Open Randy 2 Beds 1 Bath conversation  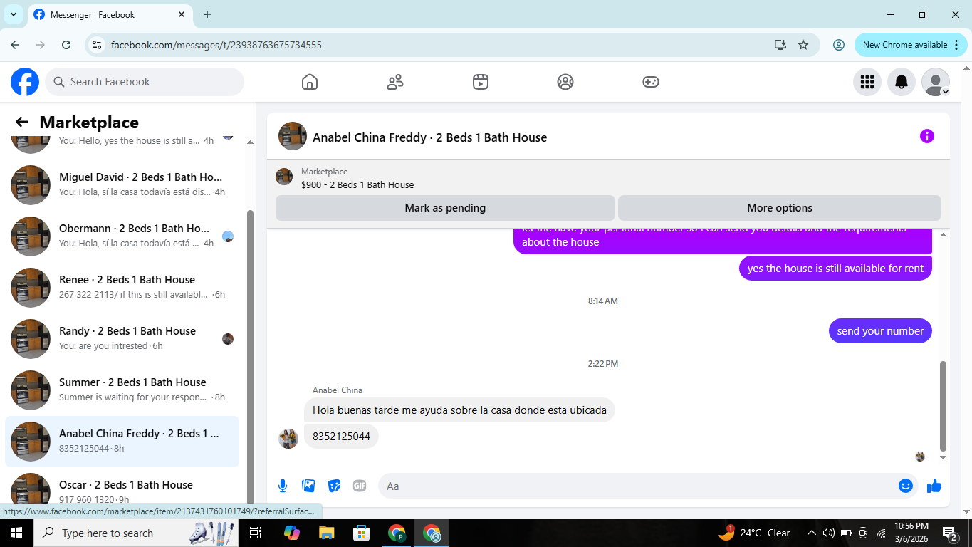click(x=122, y=339)
